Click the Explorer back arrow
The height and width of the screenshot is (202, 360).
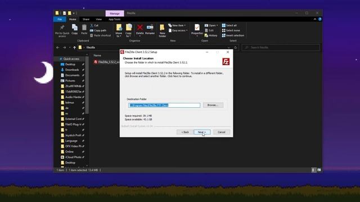58,47
